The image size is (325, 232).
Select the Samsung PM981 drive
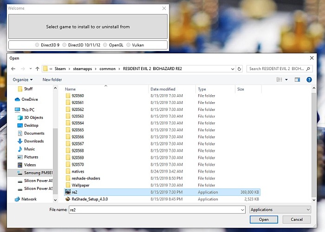(x=30, y=173)
